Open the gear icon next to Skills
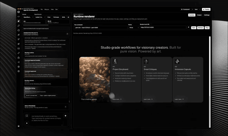This screenshot has width=228, height=136. pos(68,17)
